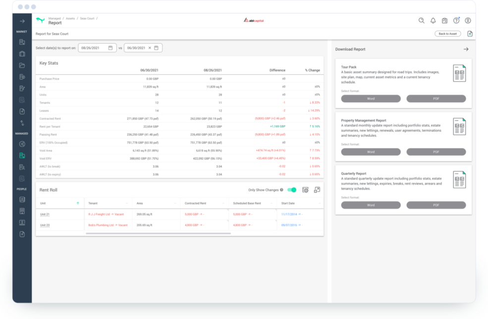The height and width of the screenshot is (319, 488).
Task: Click the Managed breadcrumb
Action: tap(54, 18)
